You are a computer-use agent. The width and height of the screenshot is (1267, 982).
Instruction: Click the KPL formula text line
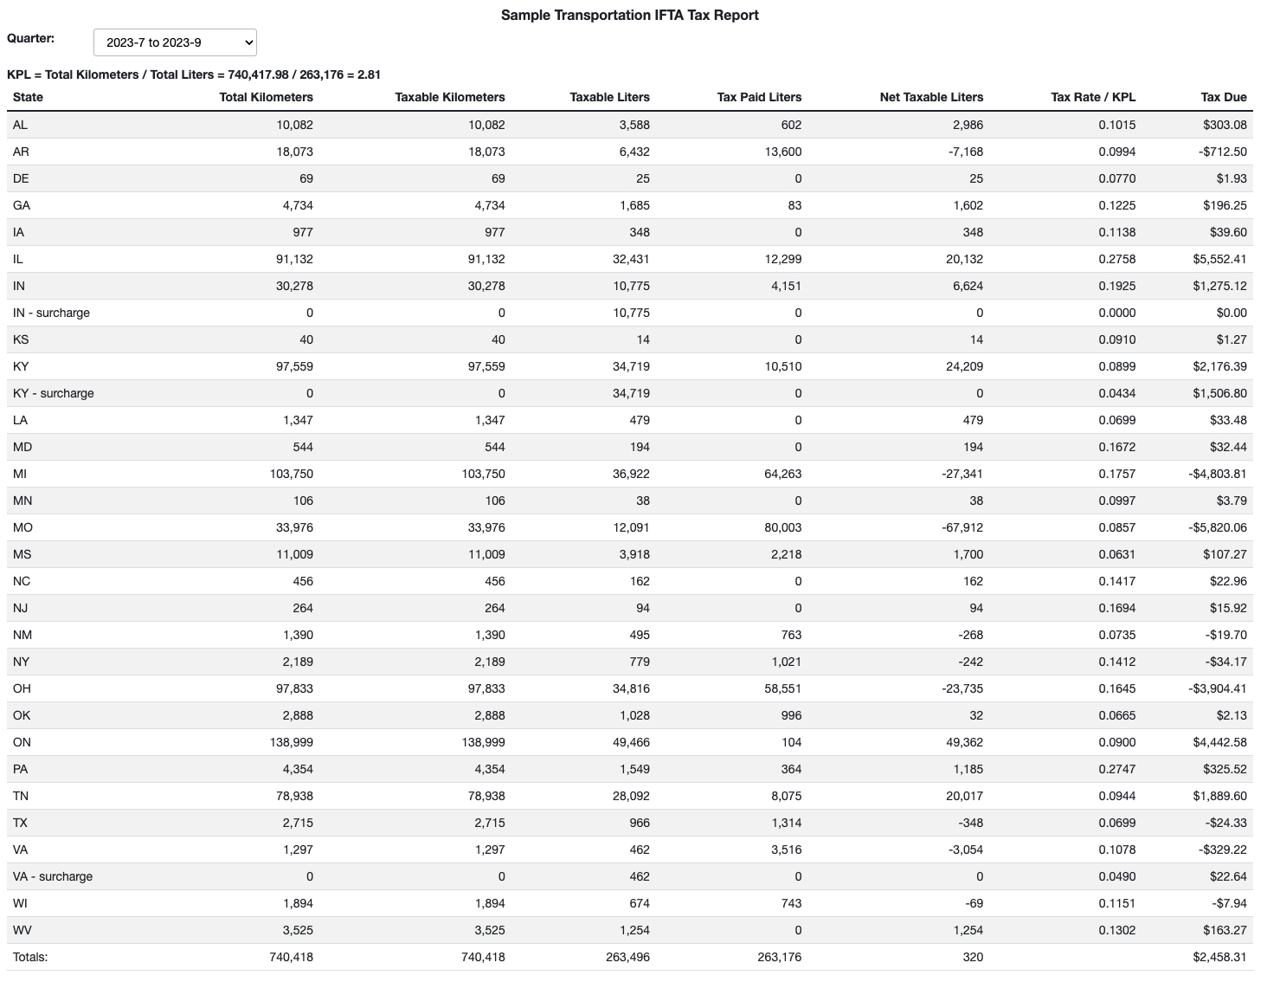point(194,74)
